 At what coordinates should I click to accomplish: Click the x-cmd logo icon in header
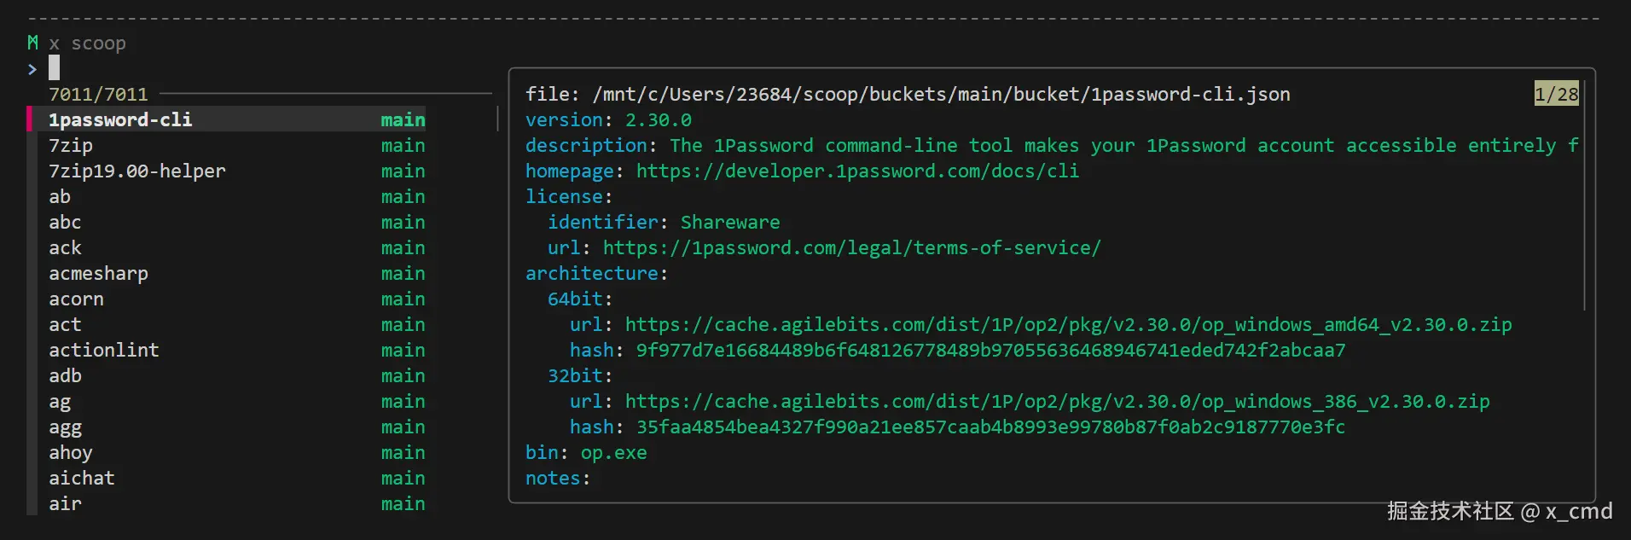(32, 42)
